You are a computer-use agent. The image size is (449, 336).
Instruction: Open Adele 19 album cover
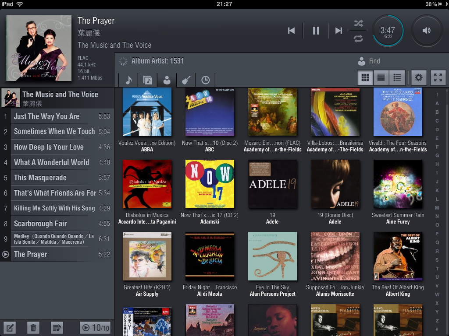point(272,184)
